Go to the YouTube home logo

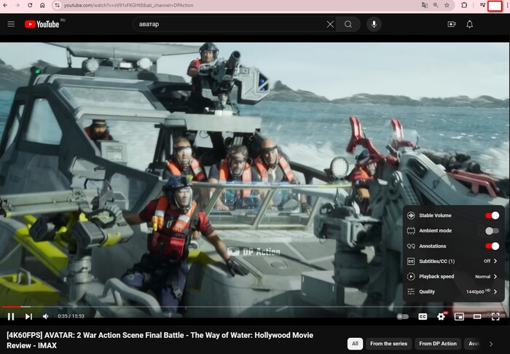pos(42,24)
